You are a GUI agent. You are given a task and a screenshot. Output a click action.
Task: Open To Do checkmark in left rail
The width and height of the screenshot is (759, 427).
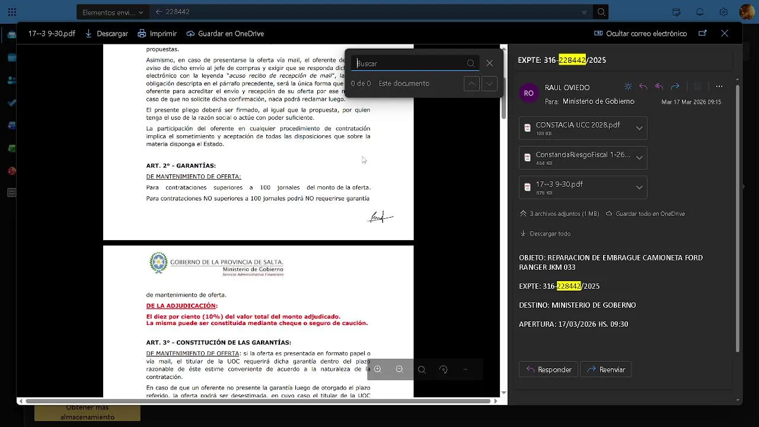pyautogui.click(x=12, y=103)
